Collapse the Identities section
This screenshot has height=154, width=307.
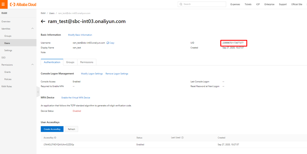coord(32,29)
